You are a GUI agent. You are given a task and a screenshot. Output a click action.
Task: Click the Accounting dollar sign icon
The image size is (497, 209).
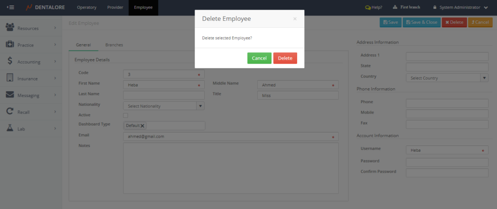pos(10,62)
